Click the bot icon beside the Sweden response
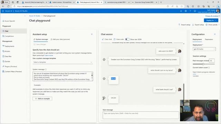The image size is (221, 124). click(104, 60)
